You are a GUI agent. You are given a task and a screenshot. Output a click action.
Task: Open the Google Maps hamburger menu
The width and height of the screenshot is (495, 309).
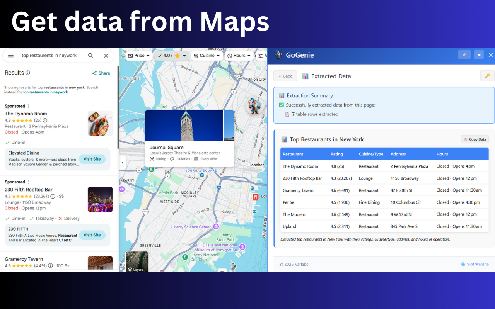[x=11, y=56]
